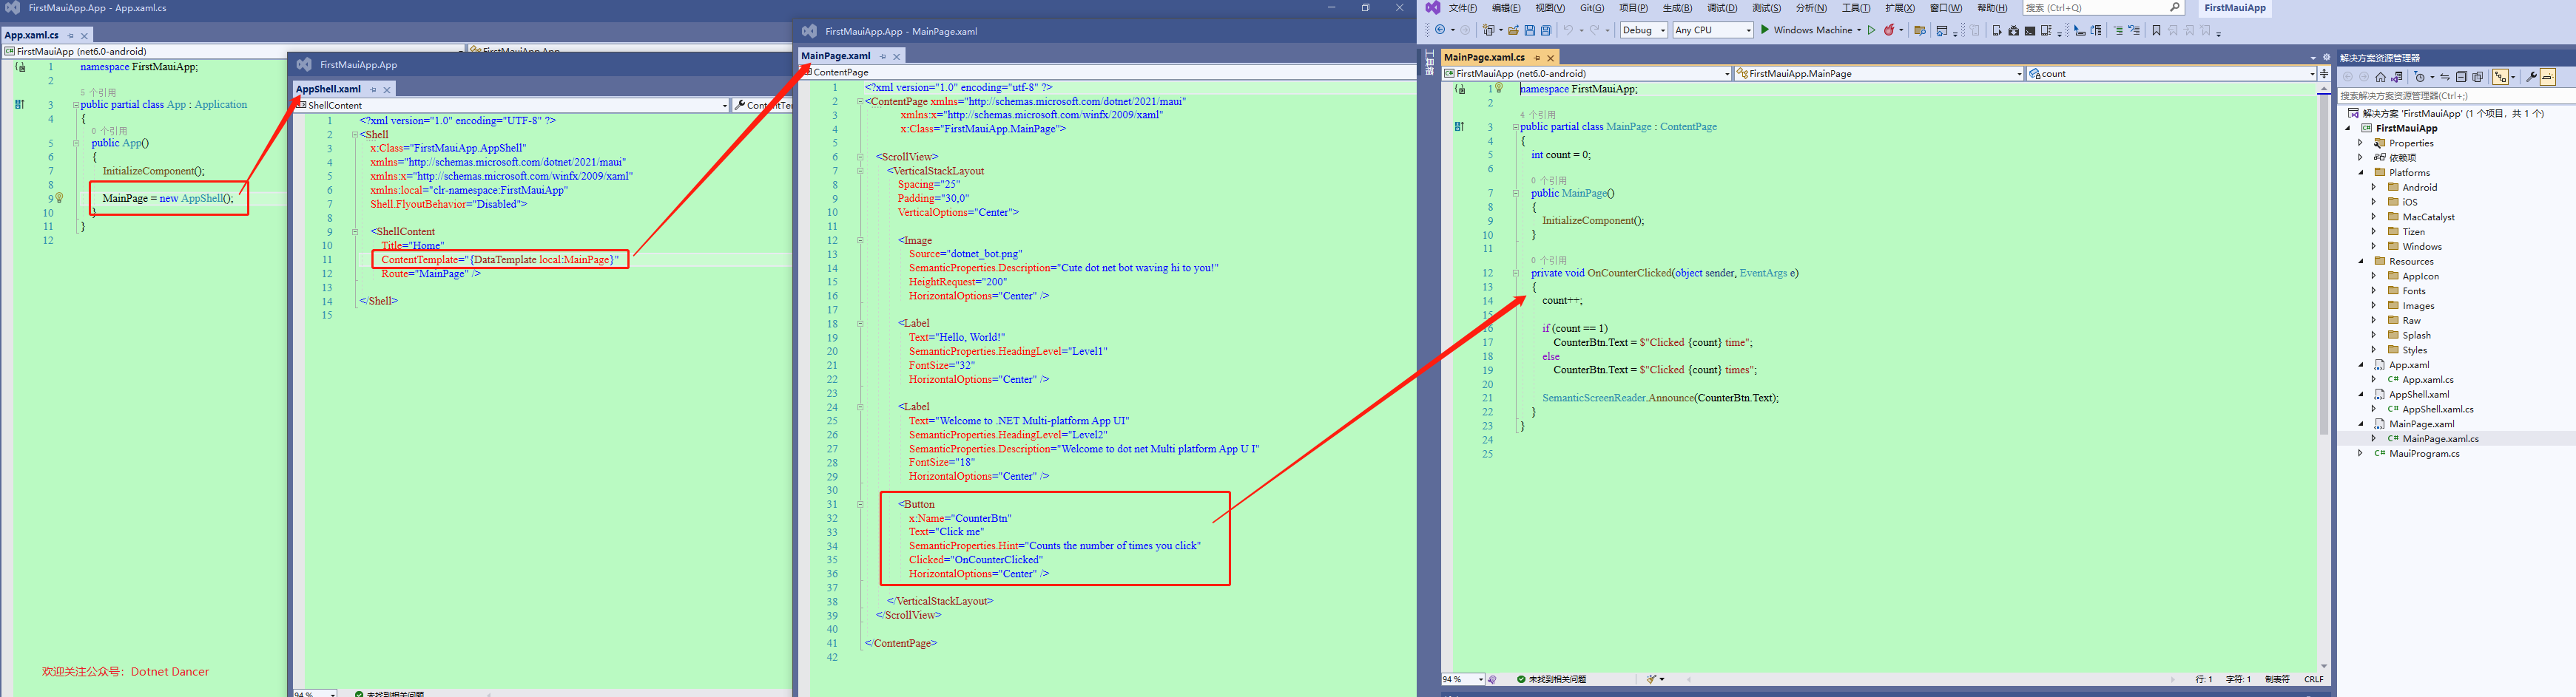The image size is (2576, 697).
Task: Close the App.xaml.cs tab
Action: click(x=84, y=36)
